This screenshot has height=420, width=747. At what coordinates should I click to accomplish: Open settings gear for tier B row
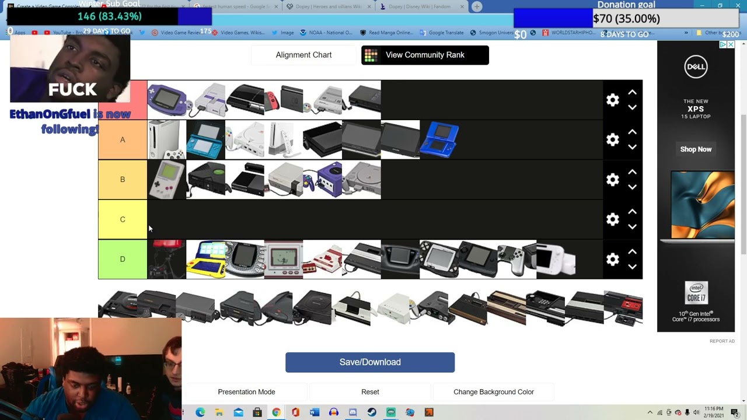tap(612, 180)
